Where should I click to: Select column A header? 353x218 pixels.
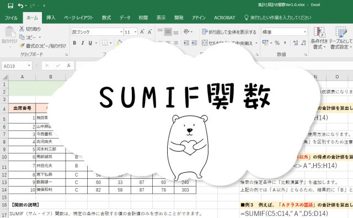tap(22, 77)
